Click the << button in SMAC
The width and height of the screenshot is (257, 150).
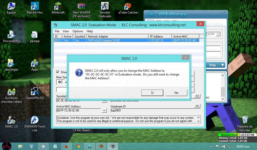pos(197,96)
